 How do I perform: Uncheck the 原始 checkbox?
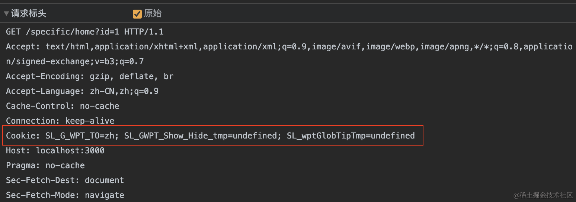coord(137,14)
